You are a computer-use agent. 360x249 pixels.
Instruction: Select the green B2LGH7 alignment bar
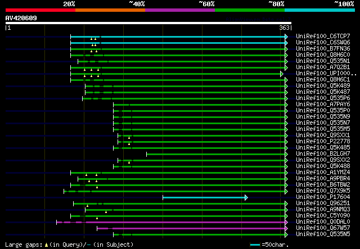click(x=216, y=154)
